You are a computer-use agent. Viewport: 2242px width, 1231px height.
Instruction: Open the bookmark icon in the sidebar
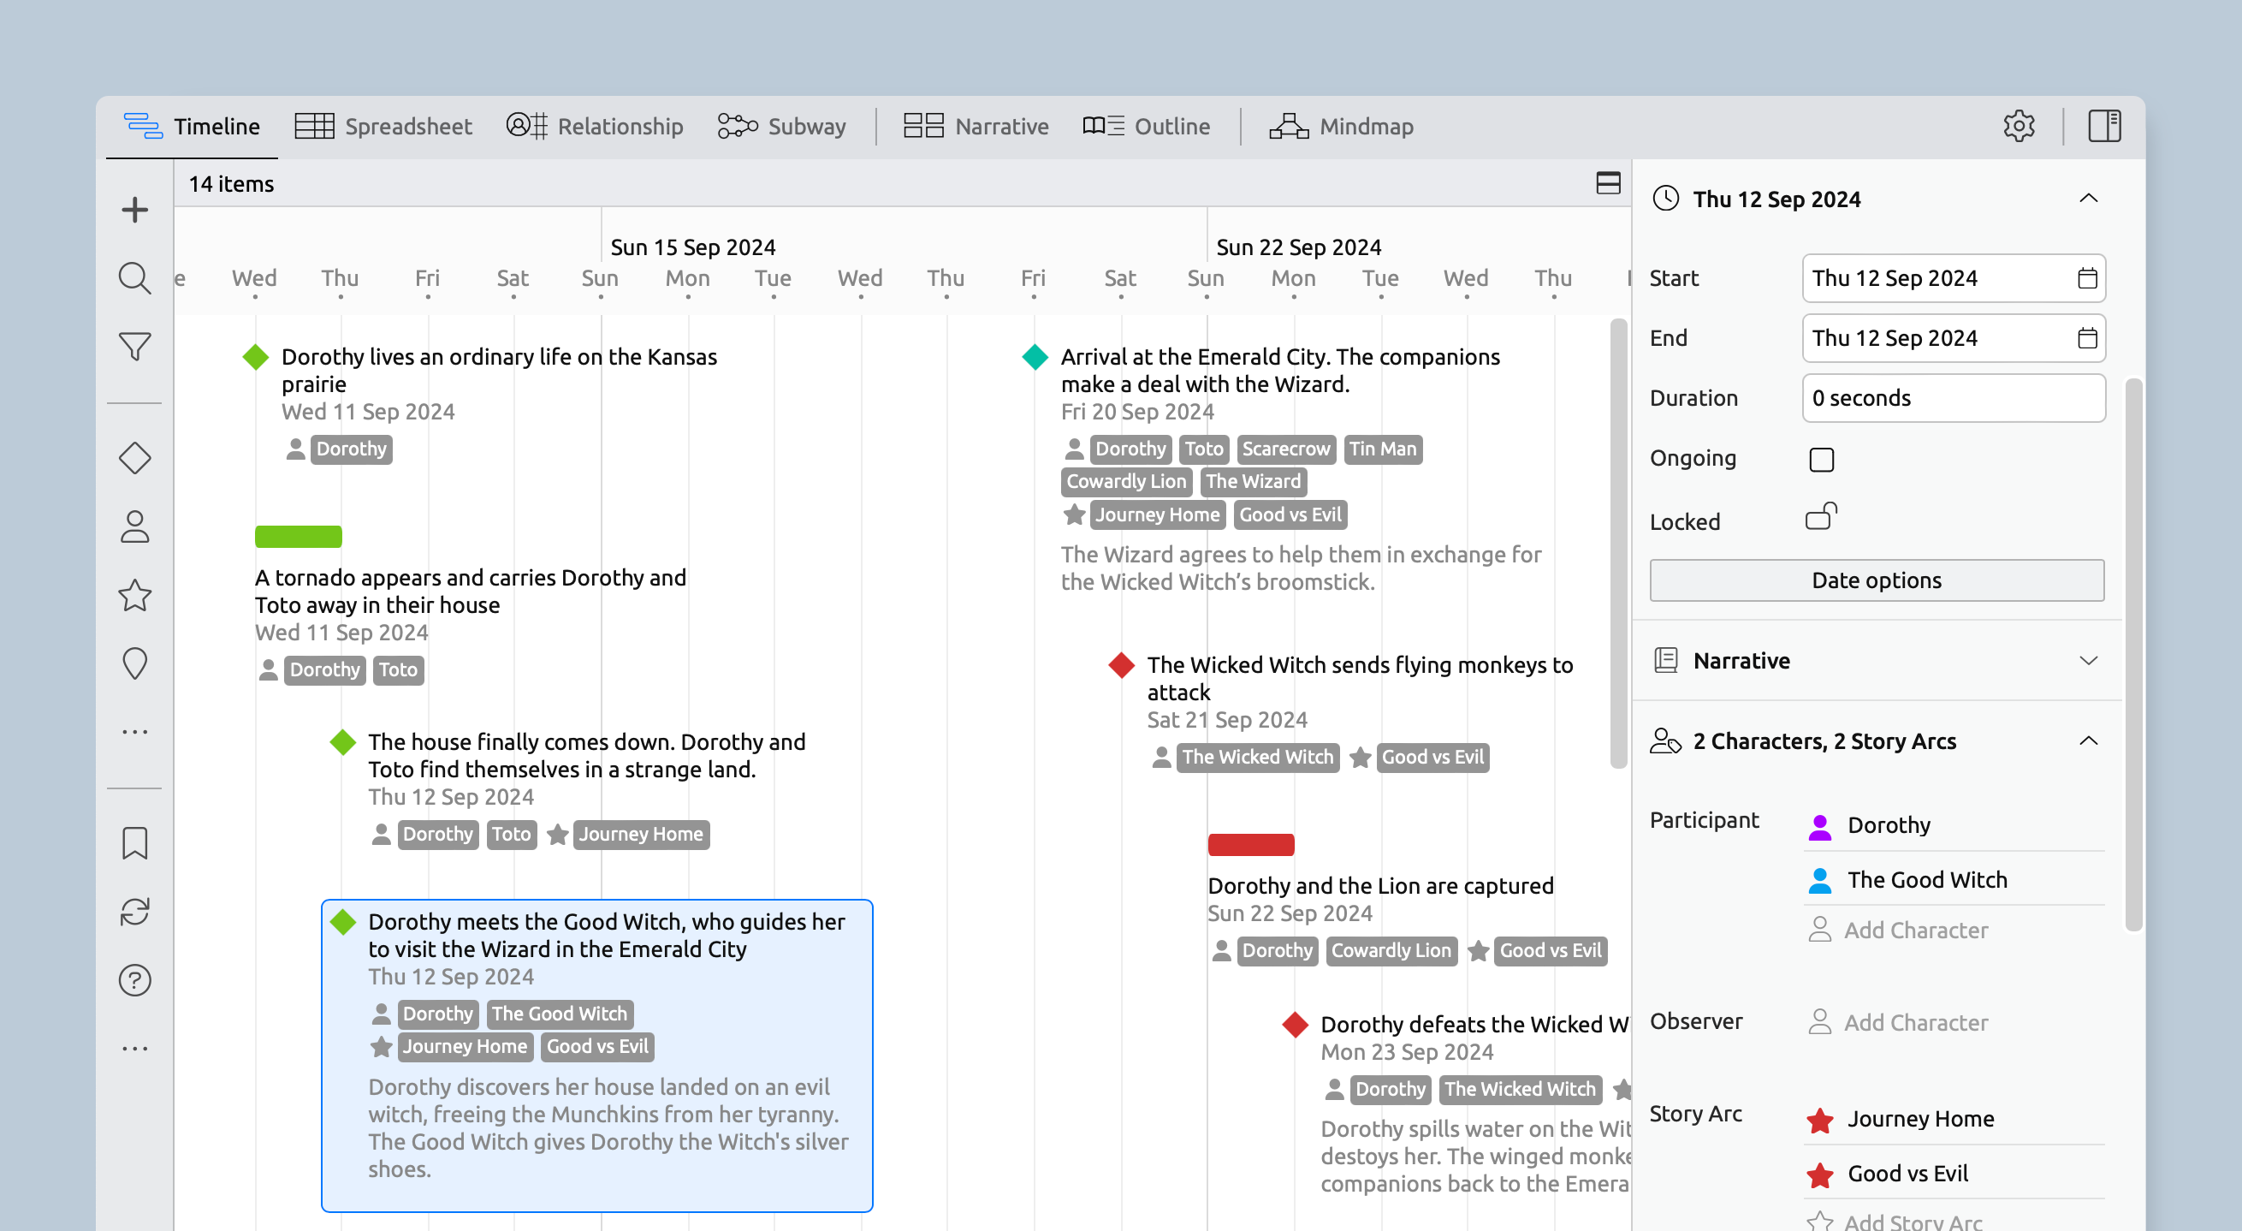[135, 842]
